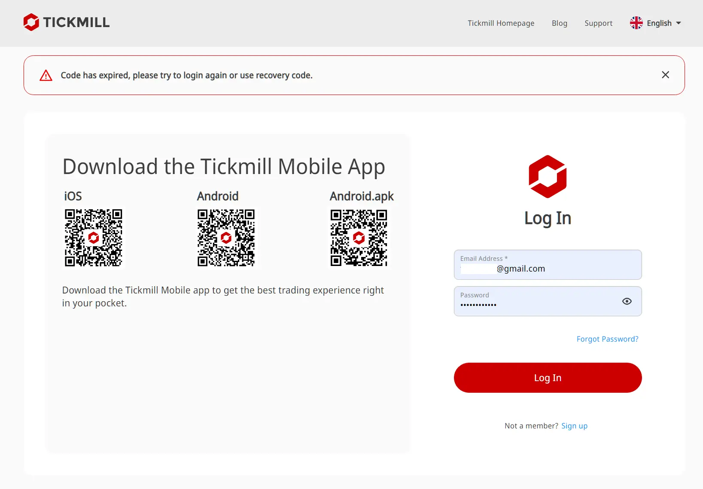
Task: Click the red Tickmill emblem above Log In
Action: point(548,177)
